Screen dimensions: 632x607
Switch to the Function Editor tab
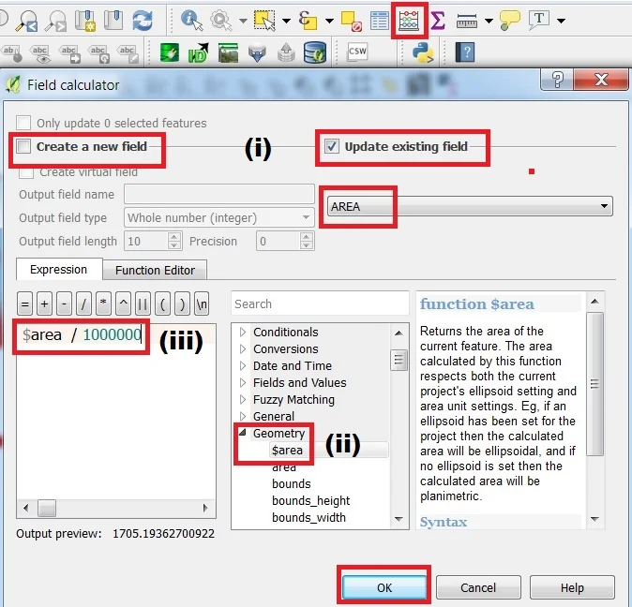[x=155, y=270]
